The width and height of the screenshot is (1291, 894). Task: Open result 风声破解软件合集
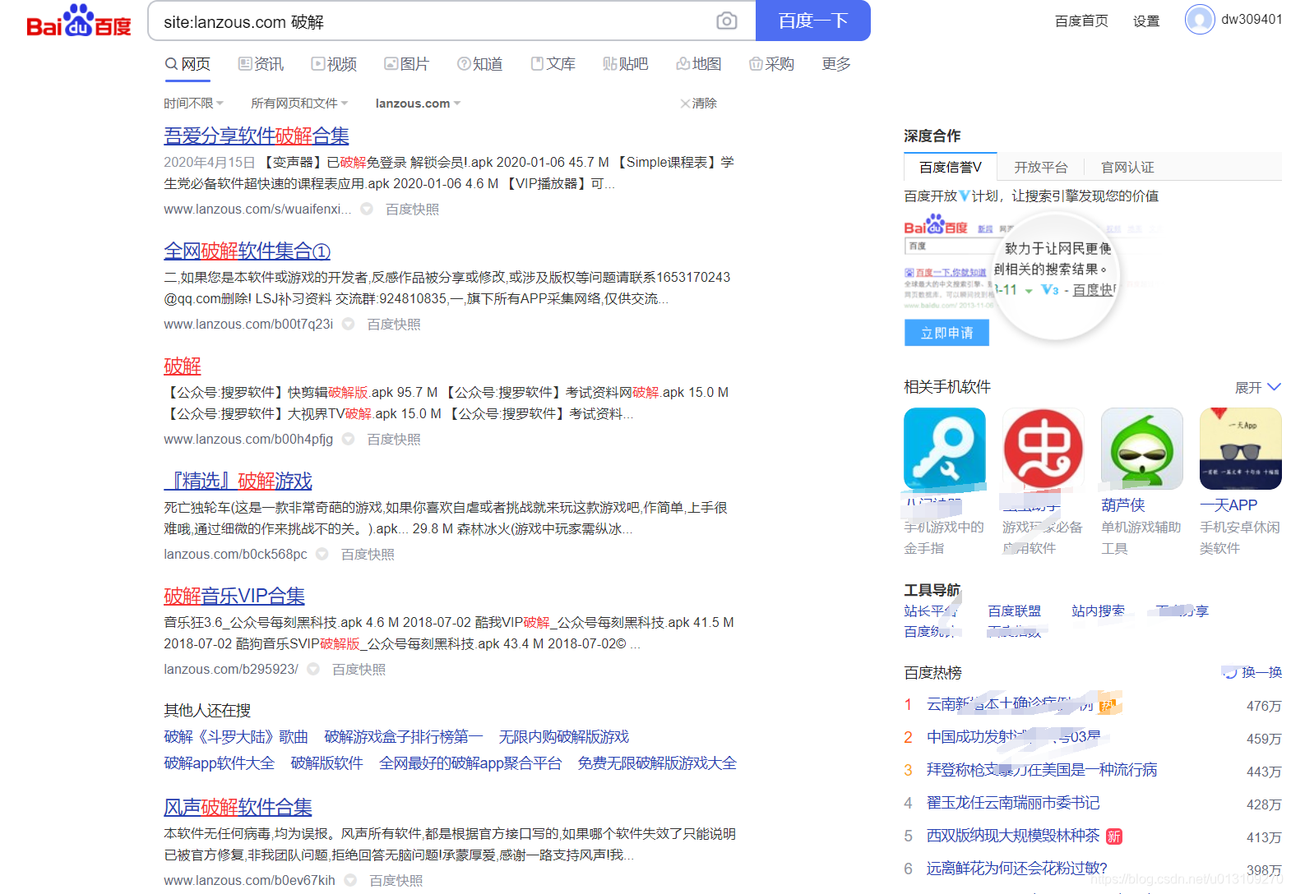[x=238, y=807]
